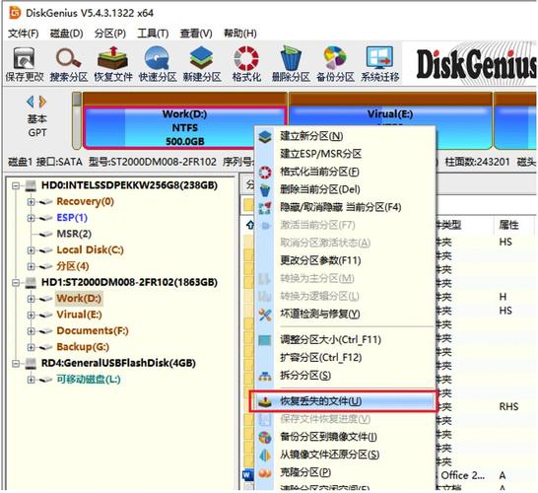Open the 工具(T) menu
Image resolution: width=538 pixels, height=493 pixels.
(153, 34)
